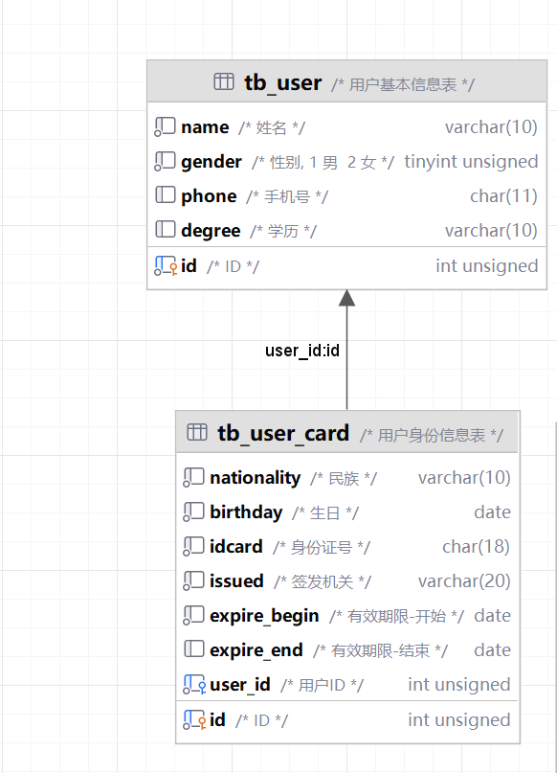Click the tb_user table icon in header
This screenshot has width=557, height=773.
click(224, 81)
